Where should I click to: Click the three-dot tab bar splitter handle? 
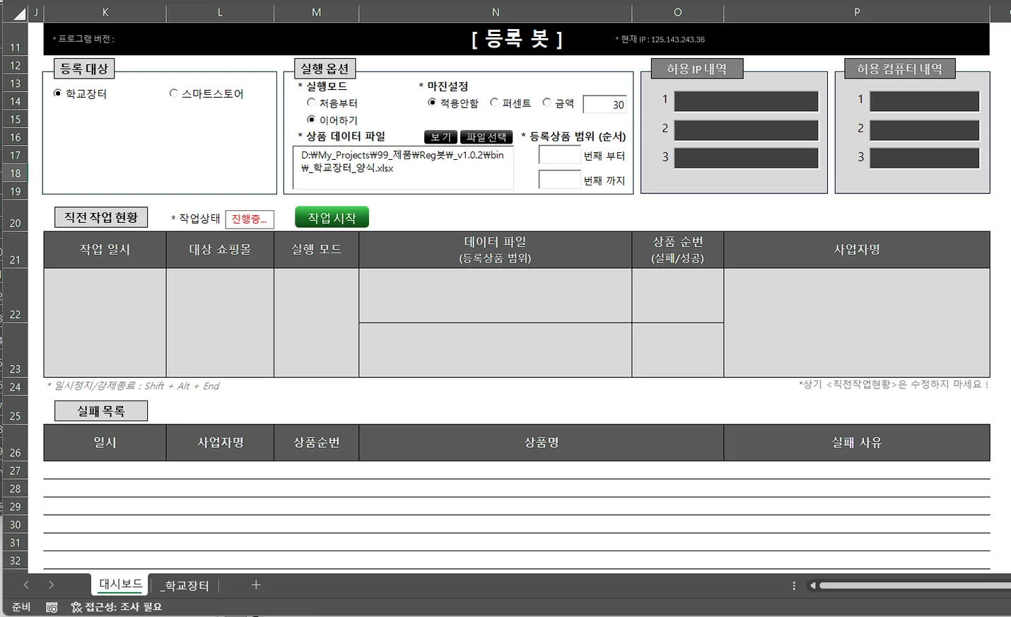point(794,586)
